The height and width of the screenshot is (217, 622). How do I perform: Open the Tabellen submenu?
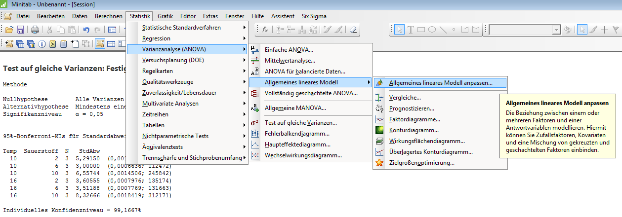[188, 125]
